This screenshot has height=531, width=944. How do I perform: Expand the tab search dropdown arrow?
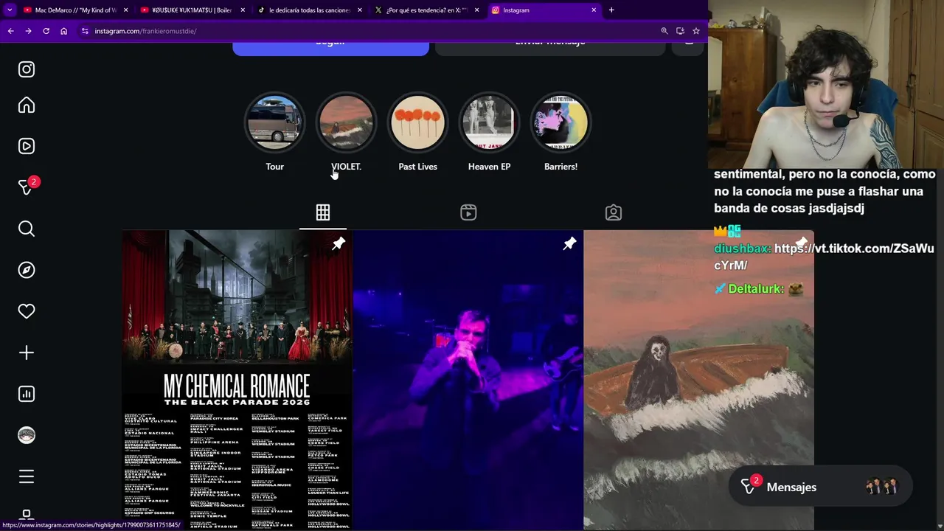(x=10, y=10)
